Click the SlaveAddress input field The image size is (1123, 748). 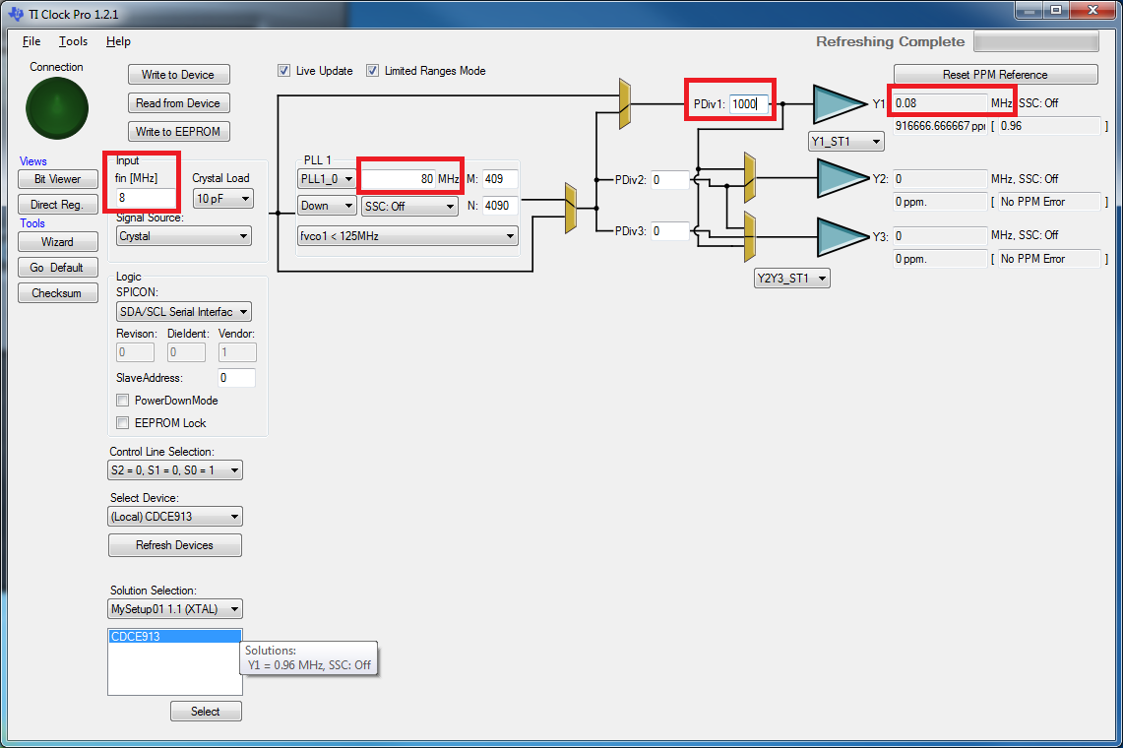click(236, 378)
